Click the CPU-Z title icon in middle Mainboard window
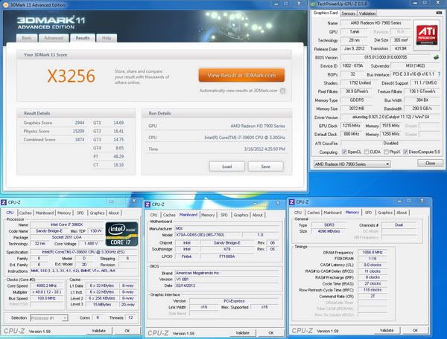 (x=148, y=204)
